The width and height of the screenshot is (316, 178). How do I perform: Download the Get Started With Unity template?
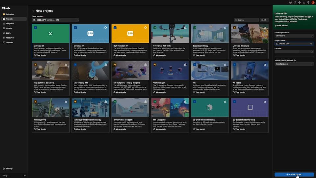185,28
